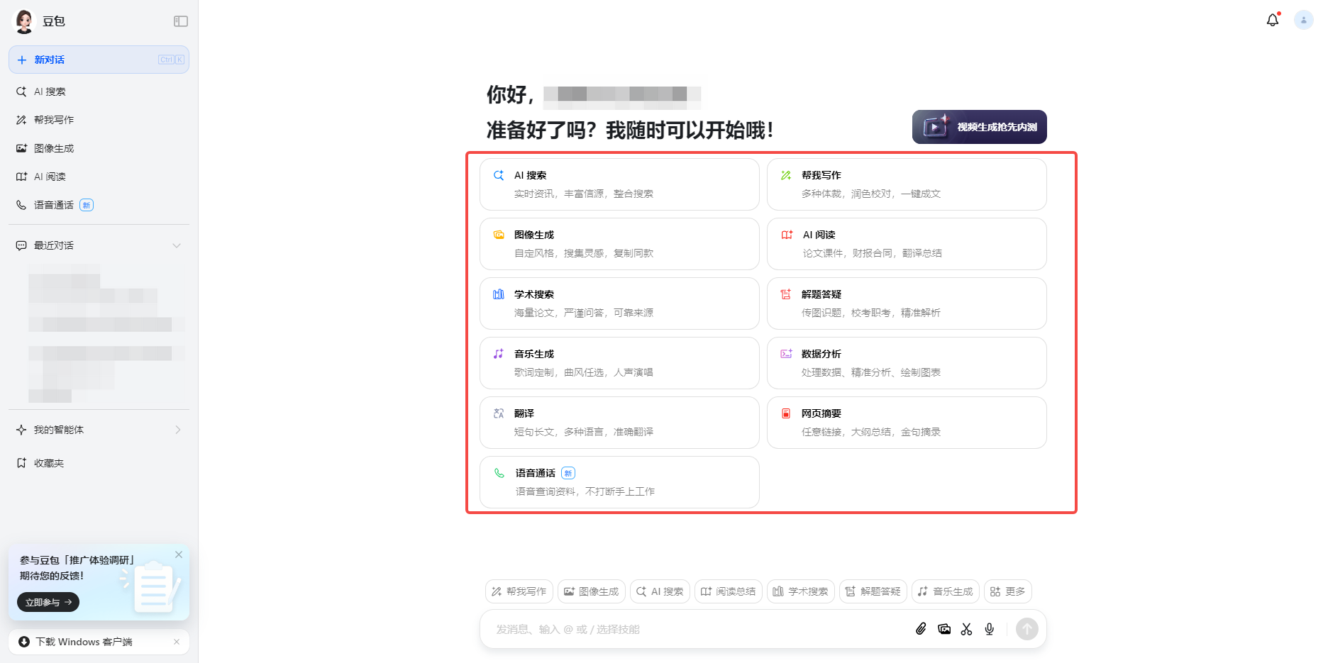
Task: Collapse the sidebar with the panel icon
Action: click(x=181, y=21)
